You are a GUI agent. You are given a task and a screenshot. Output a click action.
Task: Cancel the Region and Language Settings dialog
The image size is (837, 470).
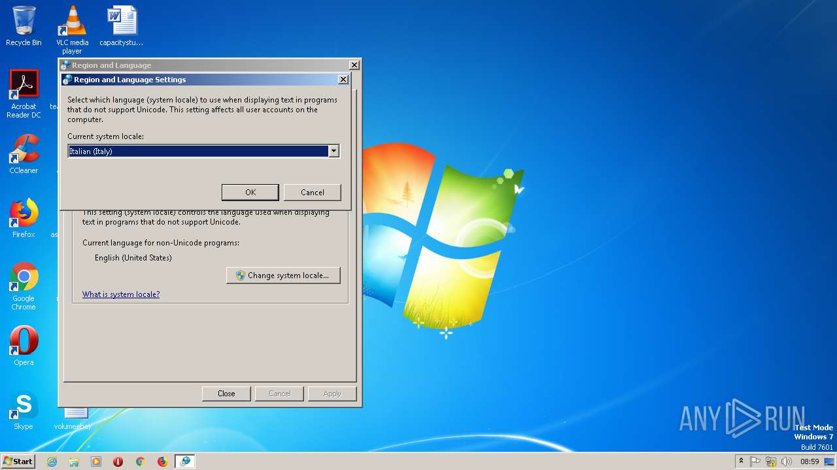tap(312, 192)
